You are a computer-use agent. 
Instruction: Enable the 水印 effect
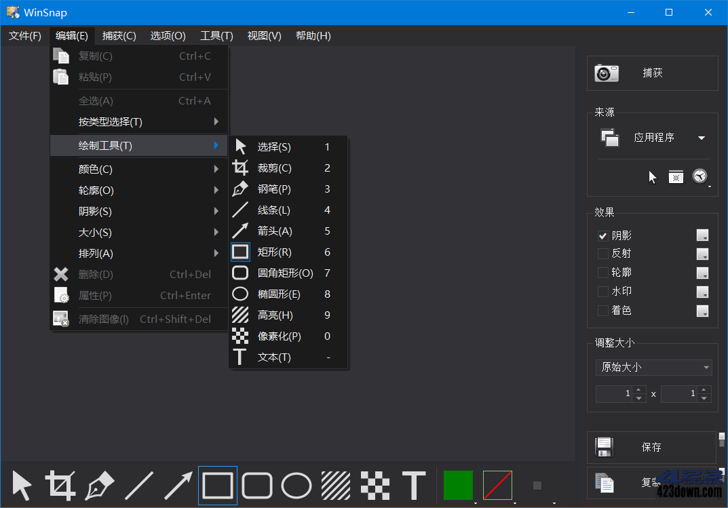tap(602, 290)
